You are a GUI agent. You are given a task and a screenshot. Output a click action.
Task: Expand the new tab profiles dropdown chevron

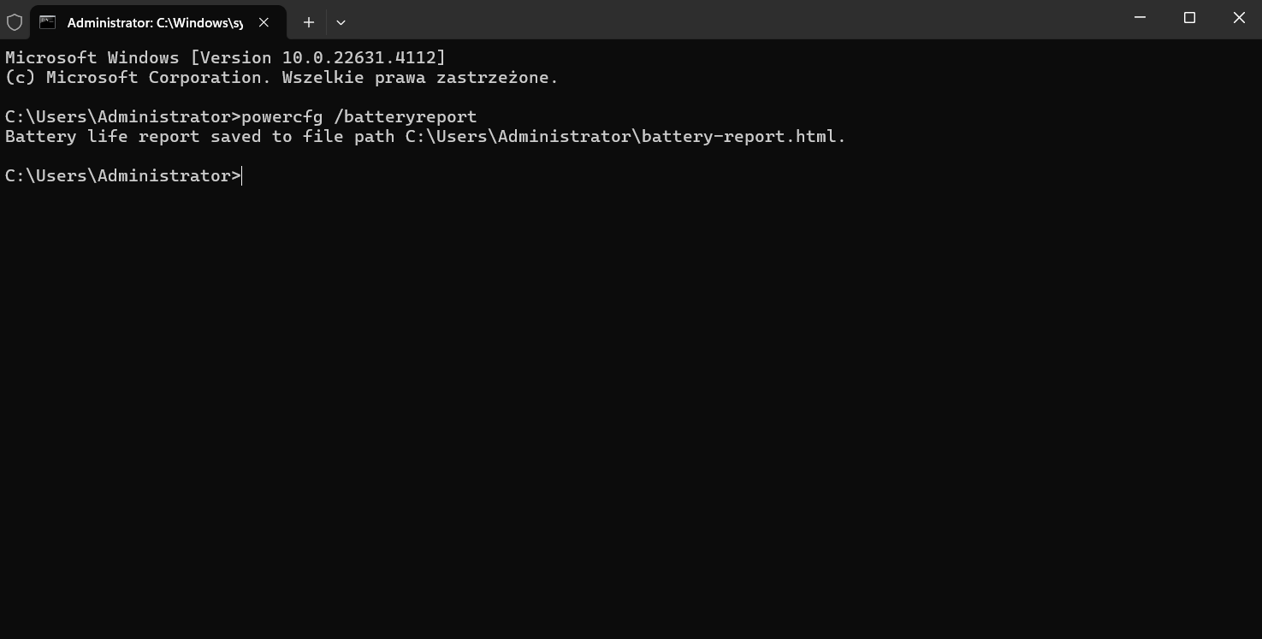(341, 22)
